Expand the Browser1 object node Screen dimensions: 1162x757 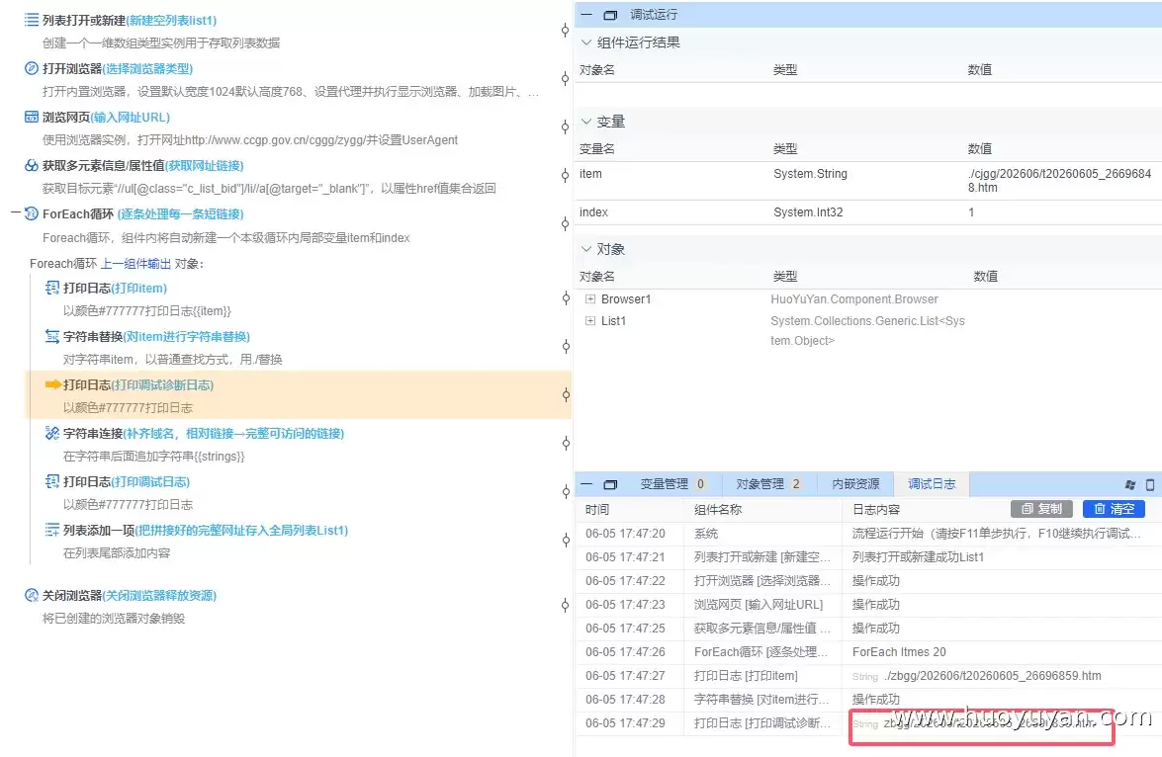[x=589, y=299]
